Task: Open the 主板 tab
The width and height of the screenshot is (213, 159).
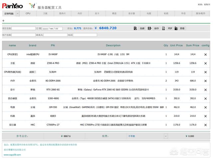Action: point(45,13)
